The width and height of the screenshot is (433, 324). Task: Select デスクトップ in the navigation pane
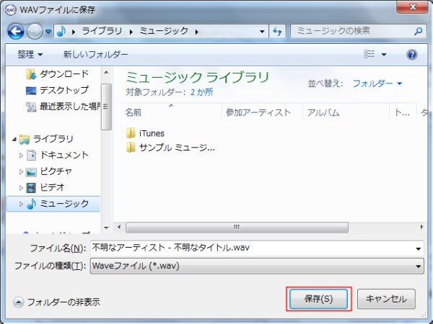(x=64, y=90)
